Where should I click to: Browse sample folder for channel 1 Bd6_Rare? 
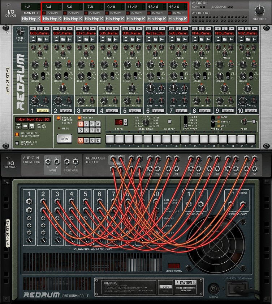[40, 39]
